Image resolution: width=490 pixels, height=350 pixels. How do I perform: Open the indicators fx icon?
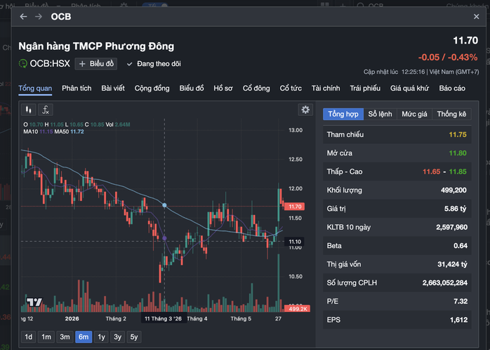point(46,110)
